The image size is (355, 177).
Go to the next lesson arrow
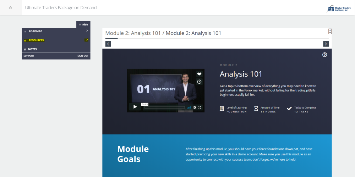[x=326, y=44]
